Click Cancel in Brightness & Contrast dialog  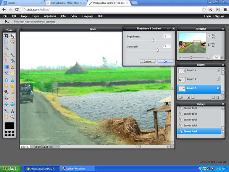147,61
